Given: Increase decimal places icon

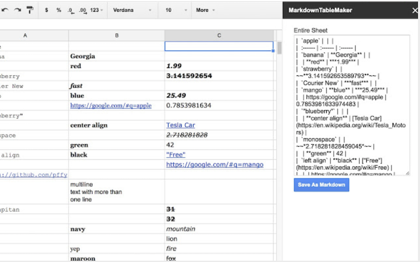Looking at the screenshot, I should (83, 10).
